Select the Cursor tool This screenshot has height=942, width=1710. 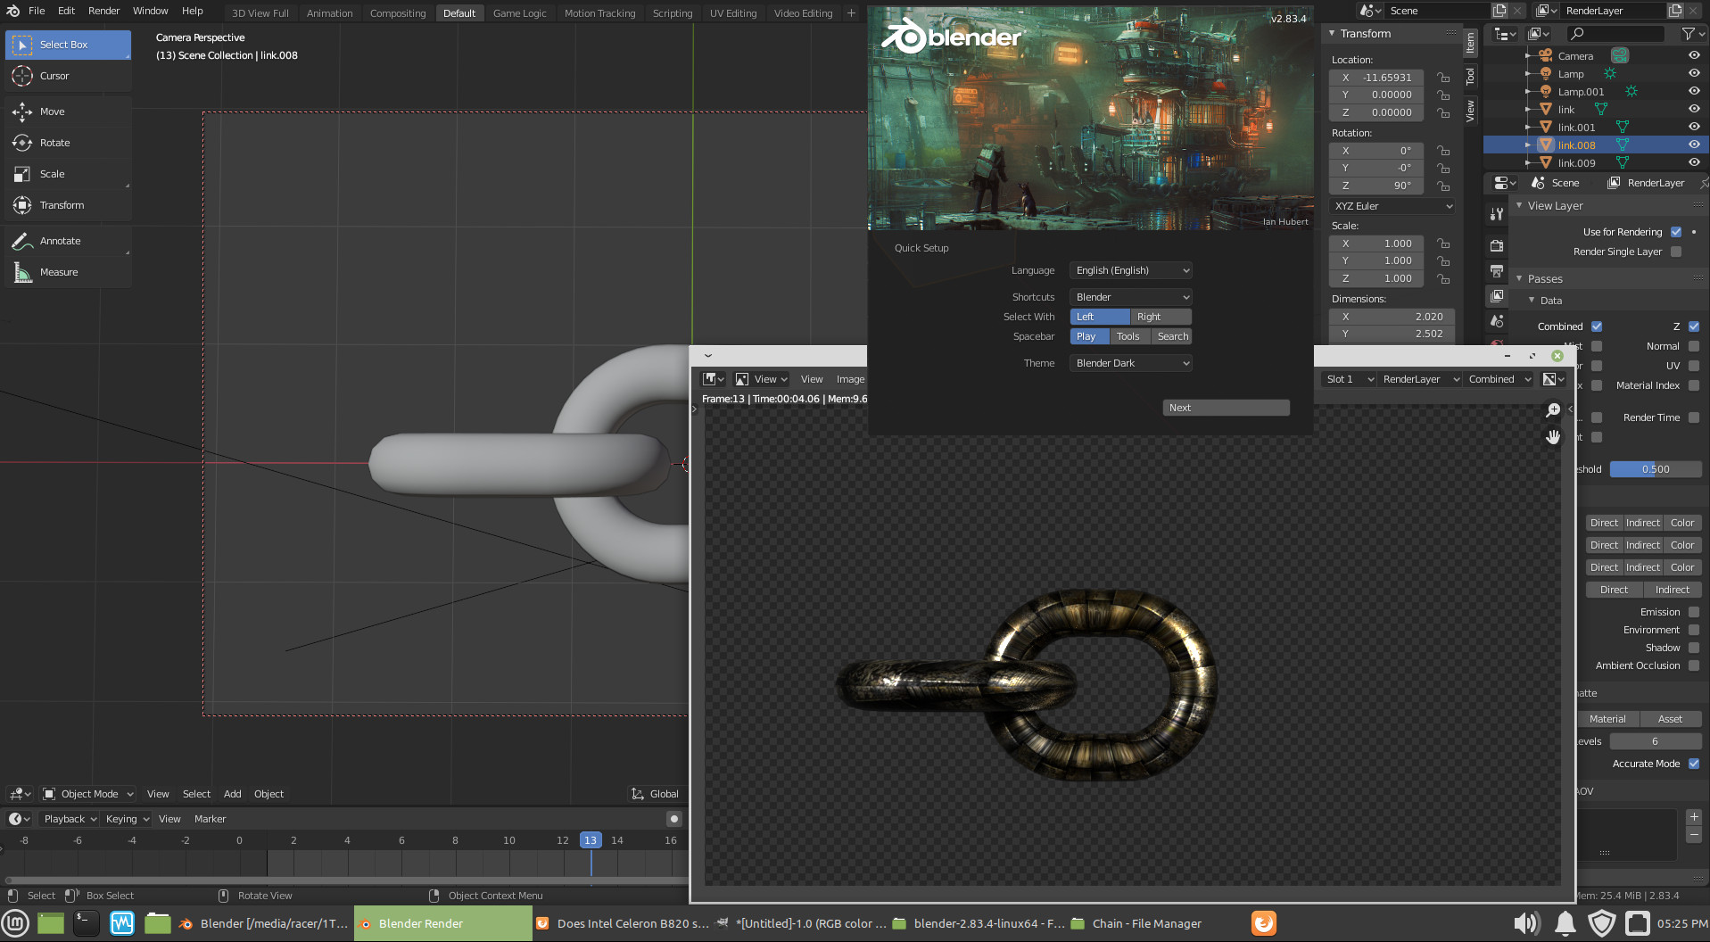pos(68,76)
